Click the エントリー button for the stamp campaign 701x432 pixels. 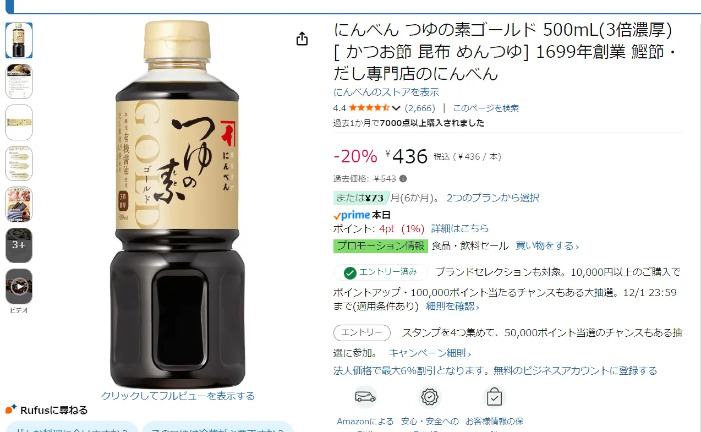point(362,333)
